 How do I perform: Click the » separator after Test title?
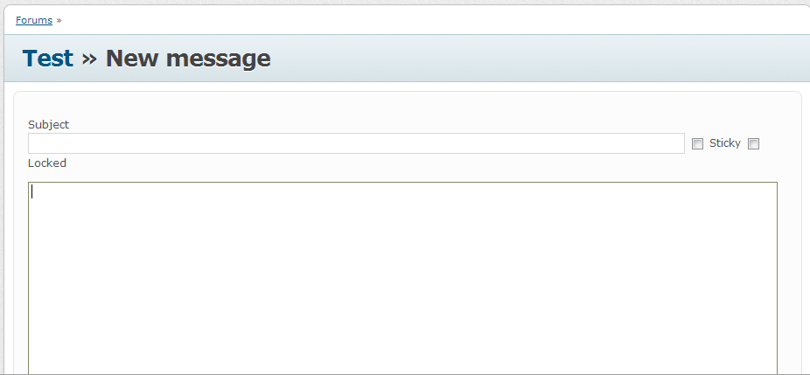point(89,59)
